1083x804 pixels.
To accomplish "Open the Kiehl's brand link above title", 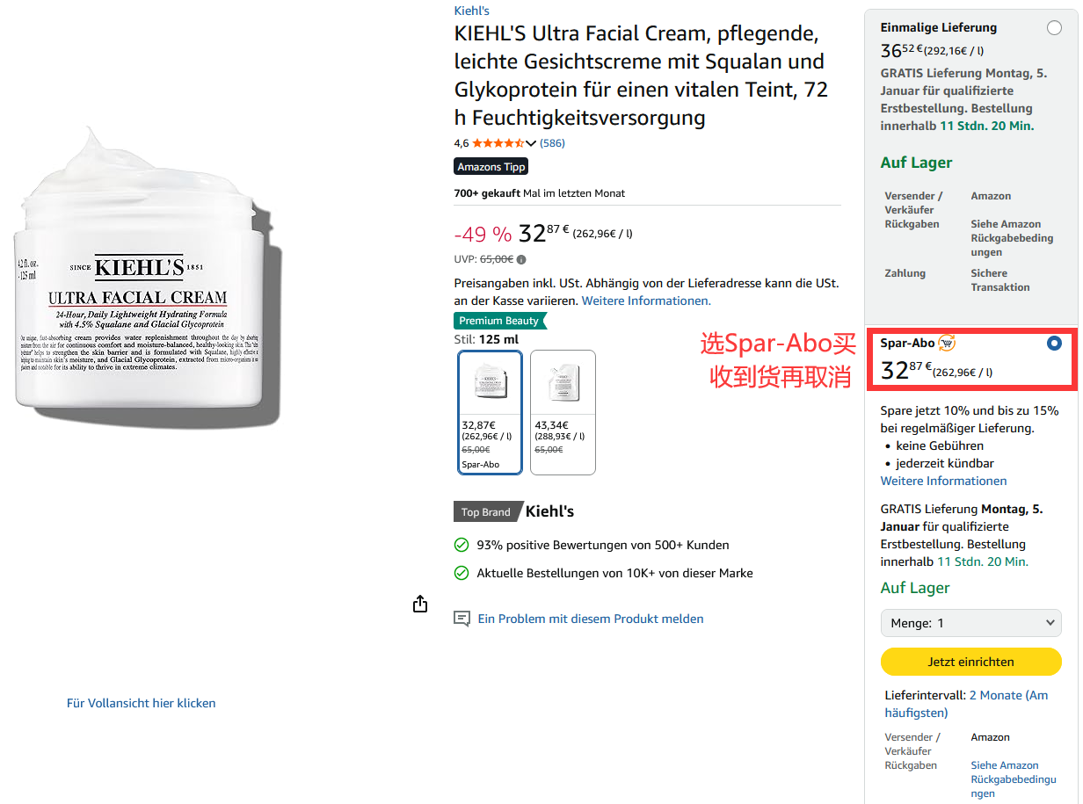I will [471, 11].
